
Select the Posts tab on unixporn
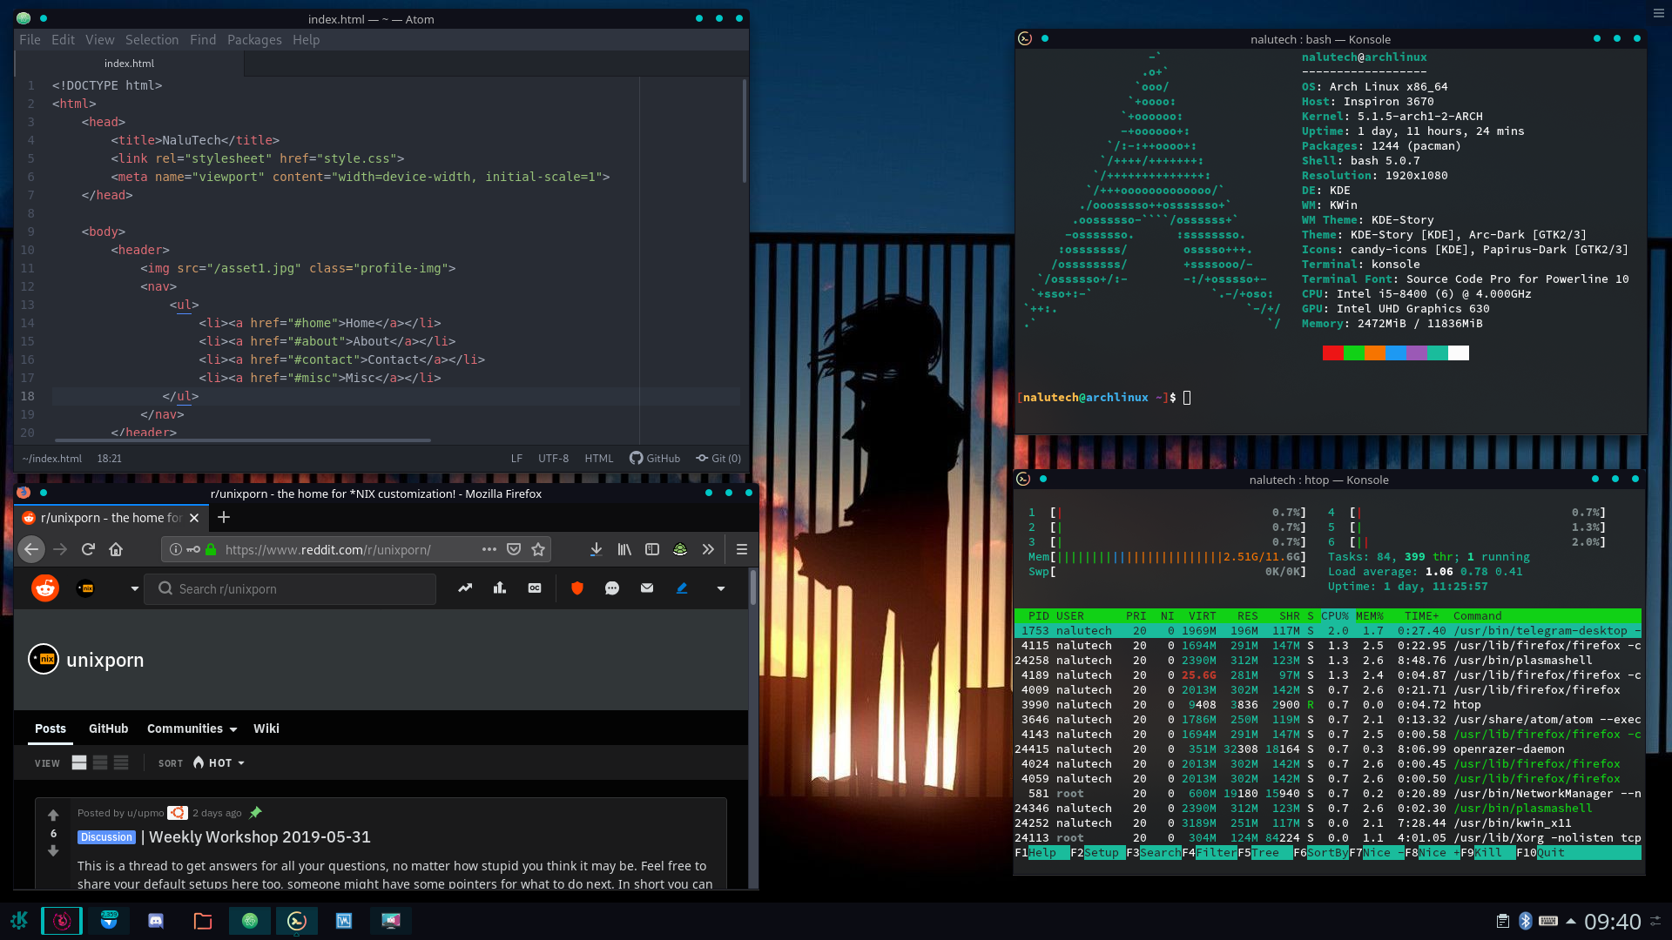point(51,728)
